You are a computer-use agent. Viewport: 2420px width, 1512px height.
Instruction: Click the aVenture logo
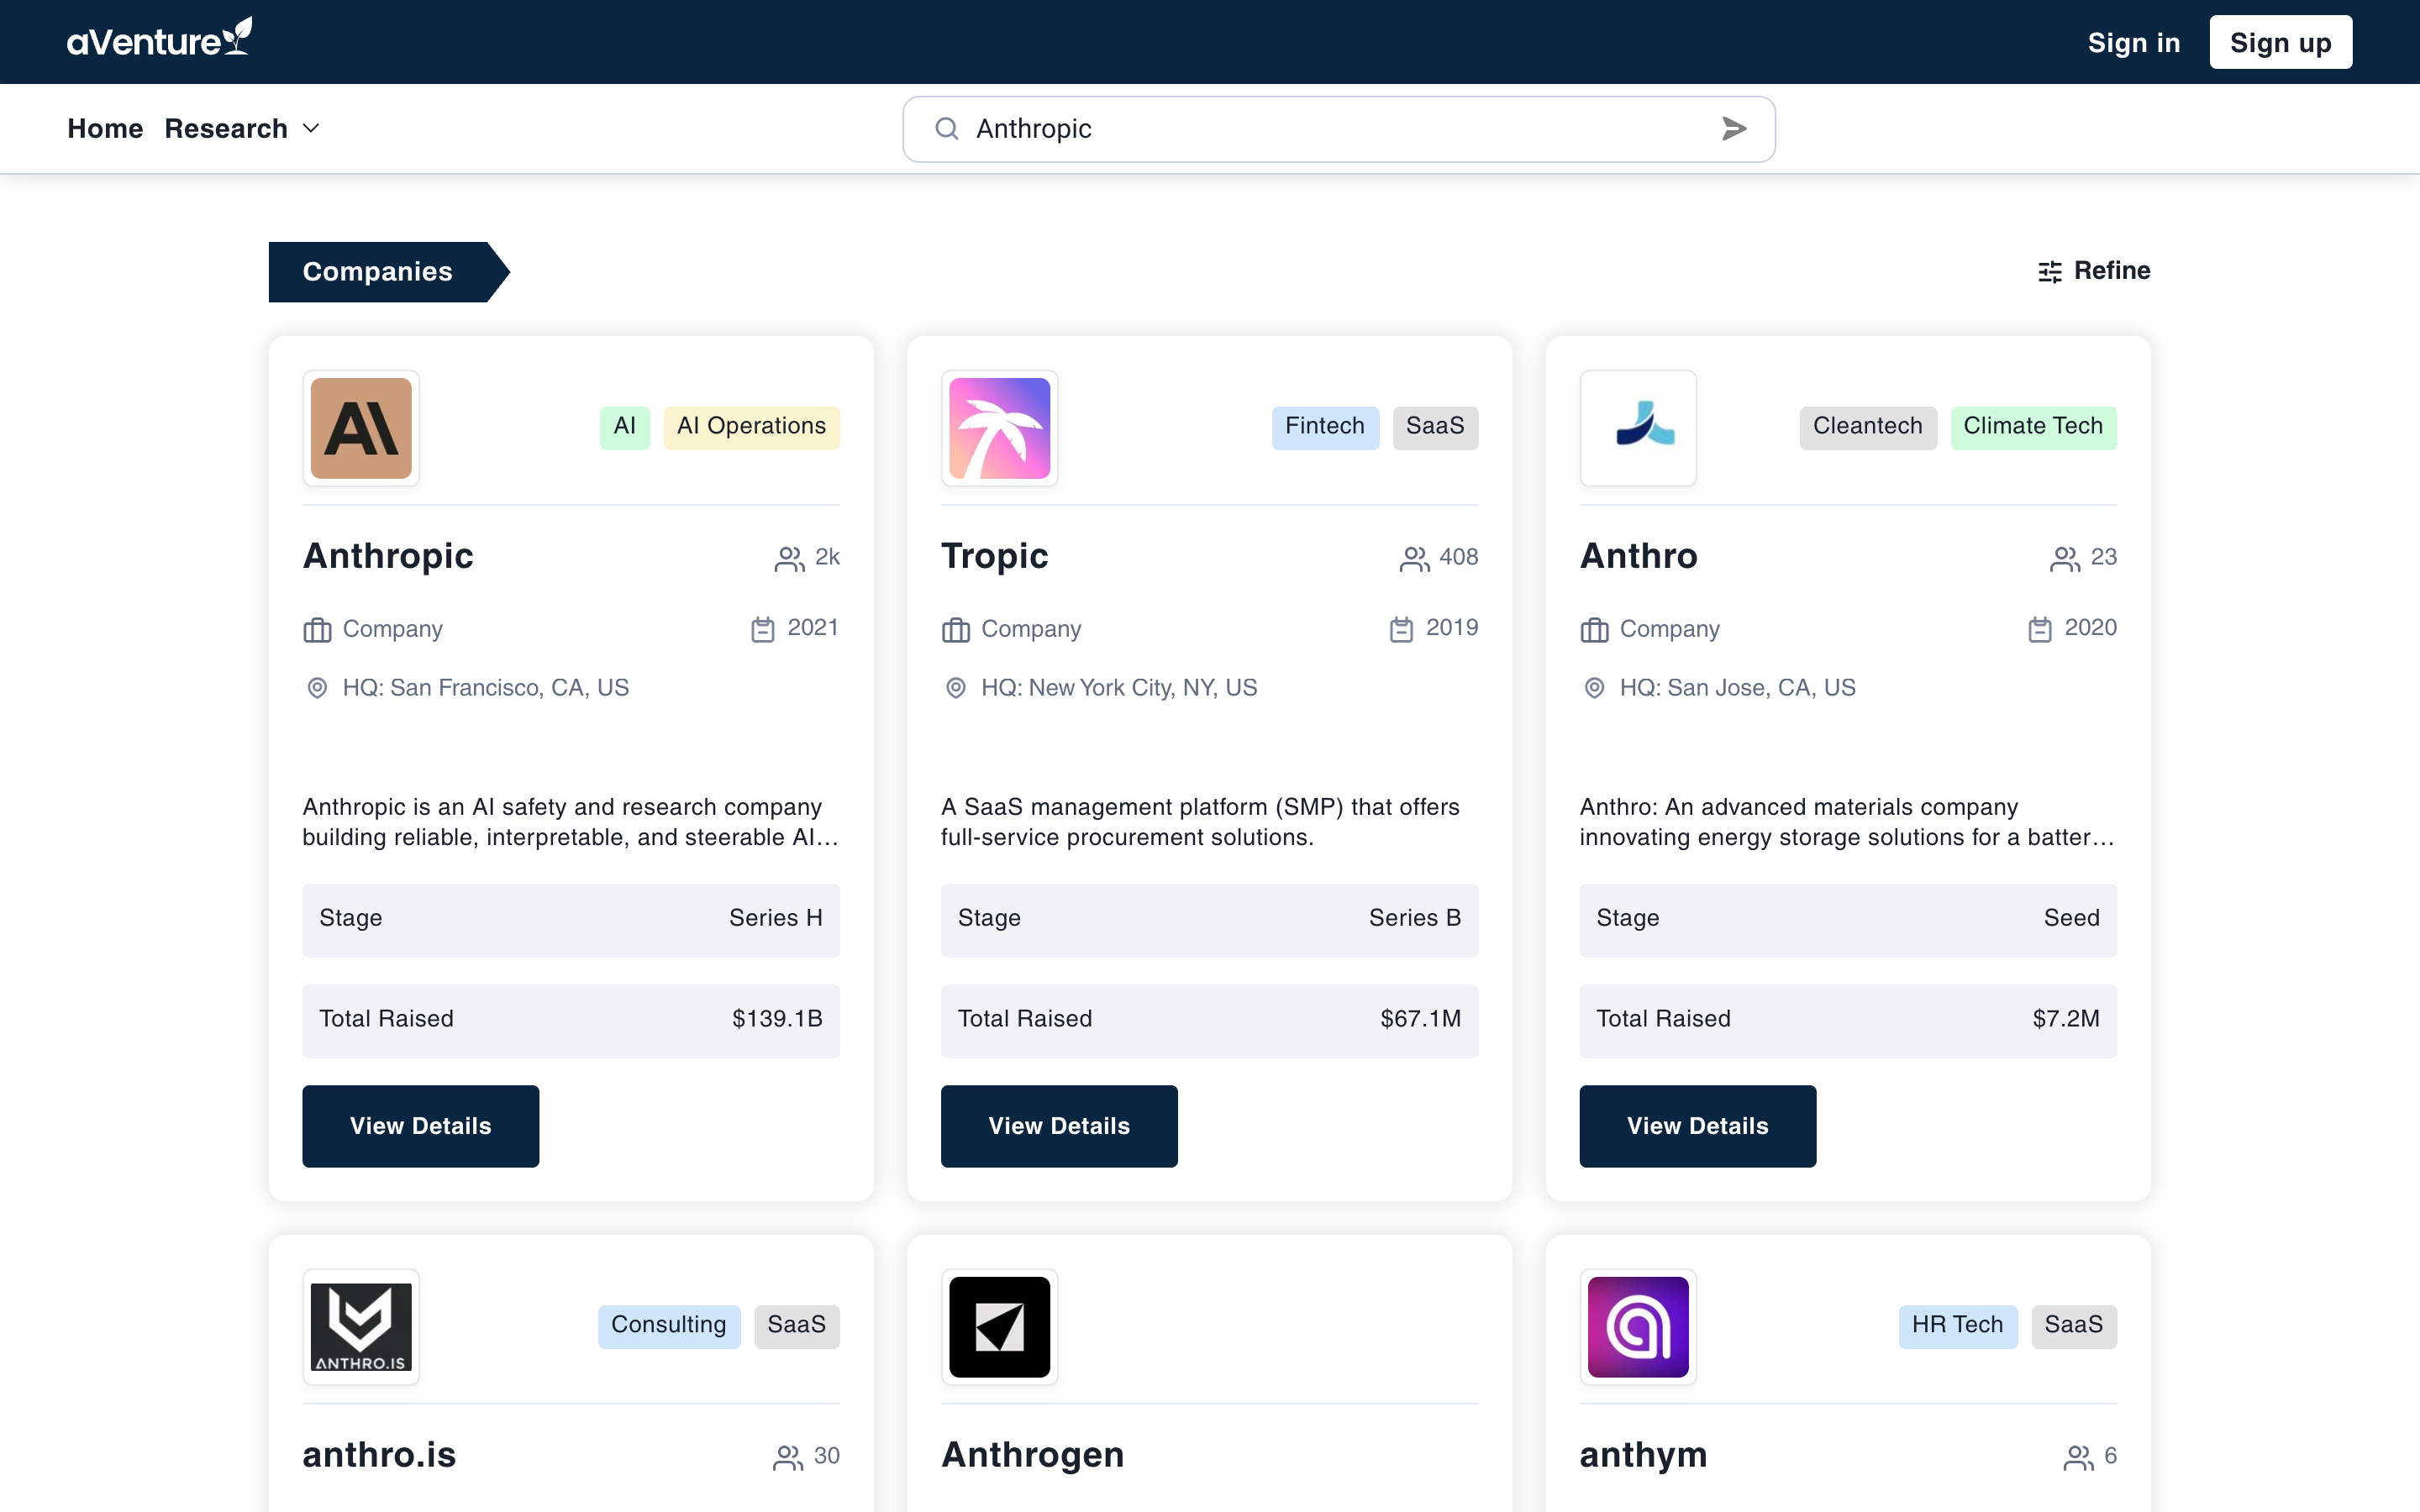pos(160,38)
